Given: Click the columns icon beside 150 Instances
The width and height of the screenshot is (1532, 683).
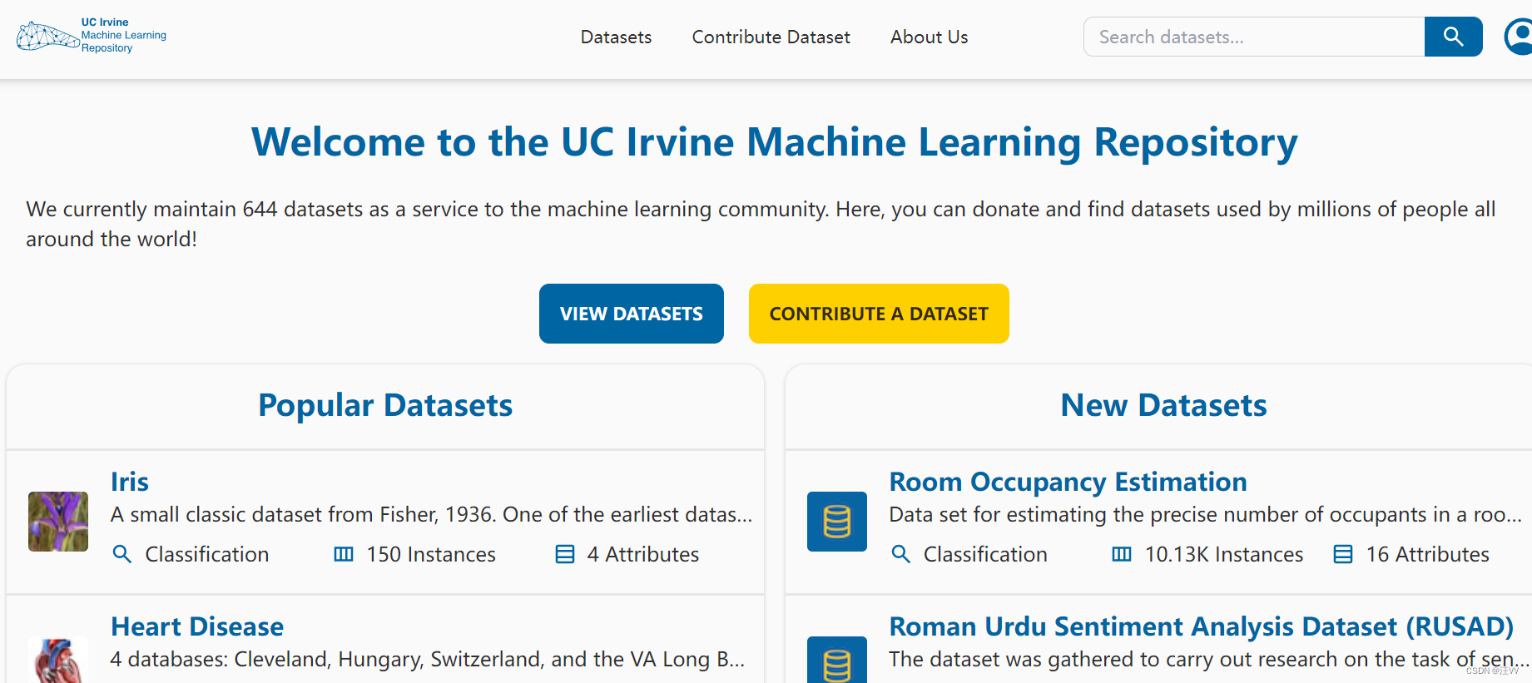Looking at the screenshot, I should coord(344,554).
